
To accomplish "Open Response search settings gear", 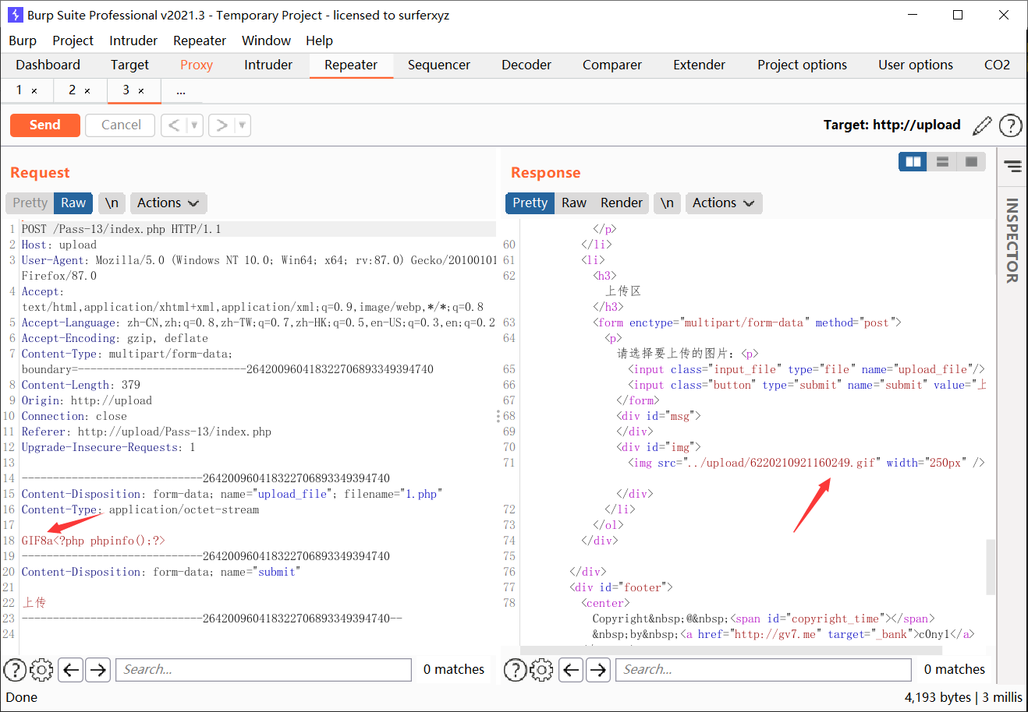I will [x=542, y=669].
